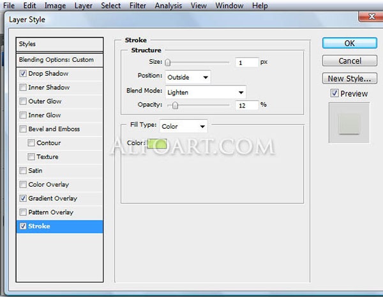Select the Drop Shadow style label
383x297 pixels.
pos(49,73)
